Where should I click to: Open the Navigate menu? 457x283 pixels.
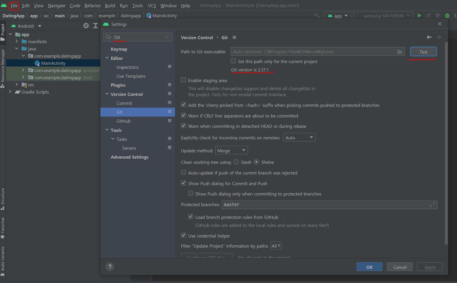point(56,5)
